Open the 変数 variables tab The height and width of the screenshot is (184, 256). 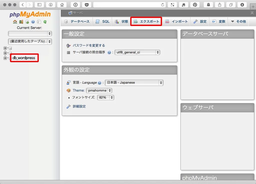click(218, 21)
